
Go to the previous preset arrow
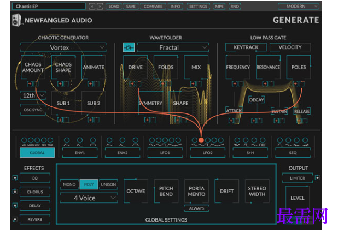[x=92, y=7]
